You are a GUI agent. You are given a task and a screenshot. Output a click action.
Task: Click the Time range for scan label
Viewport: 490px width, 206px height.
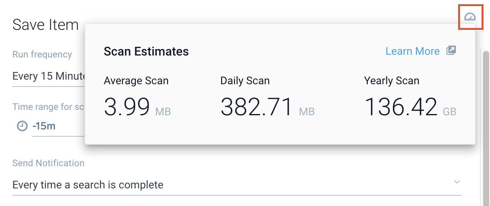[48, 107]
